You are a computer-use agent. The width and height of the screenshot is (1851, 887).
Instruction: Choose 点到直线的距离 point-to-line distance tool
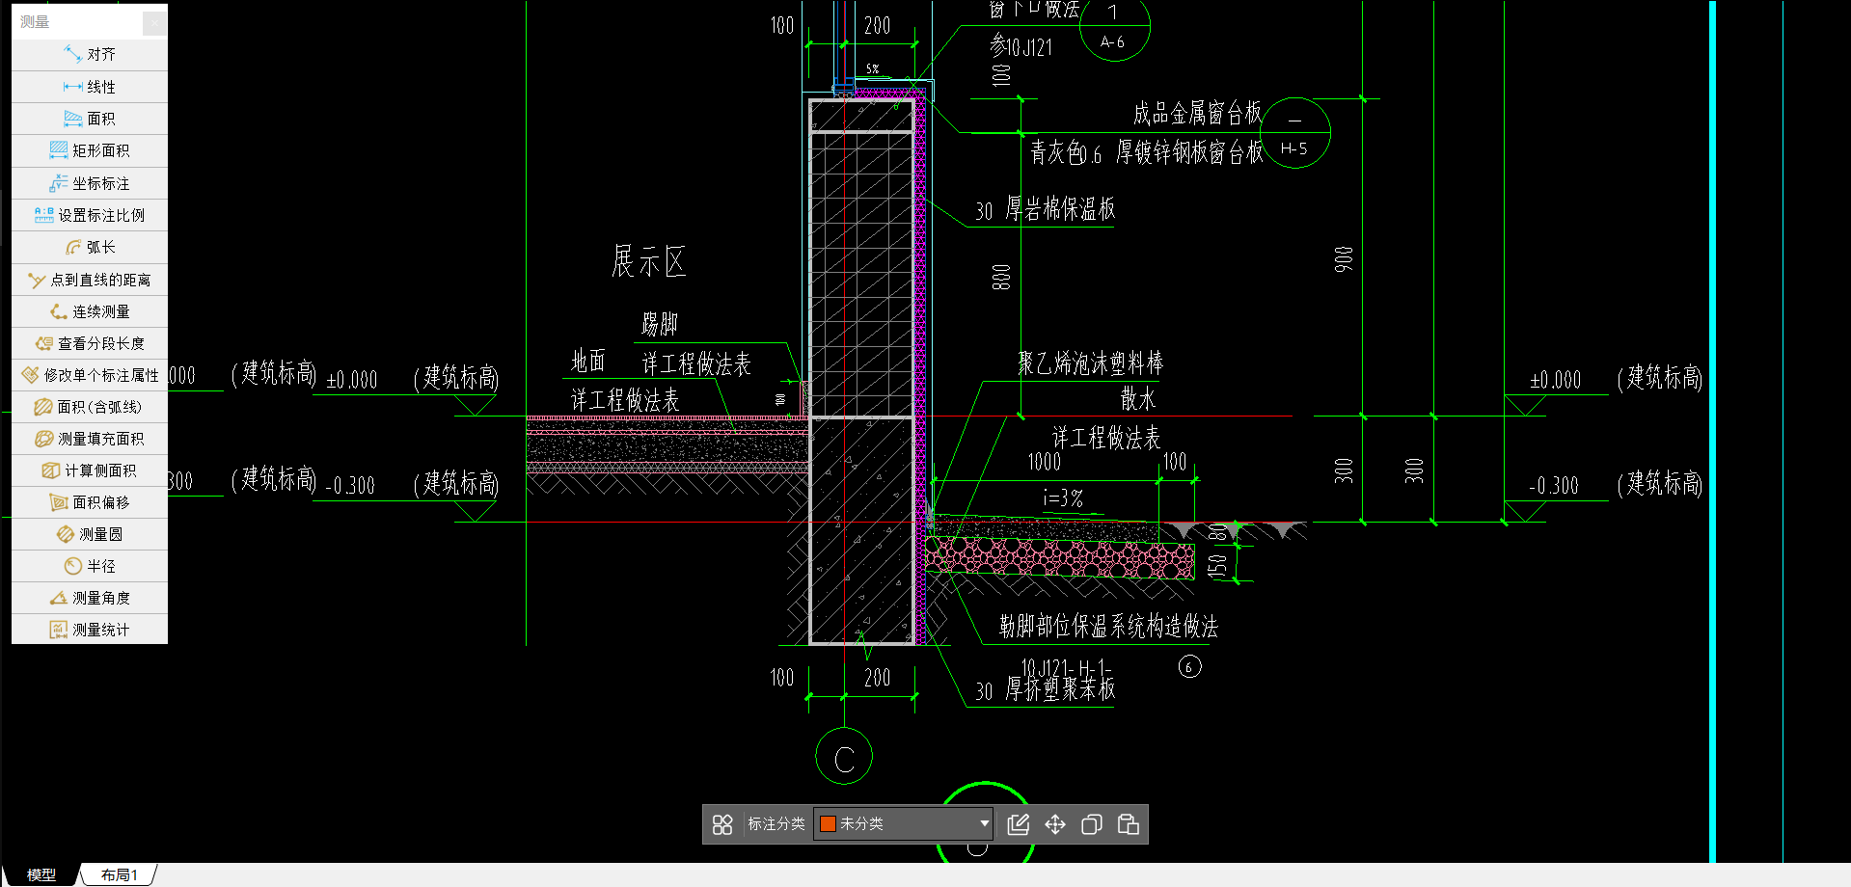90,280
